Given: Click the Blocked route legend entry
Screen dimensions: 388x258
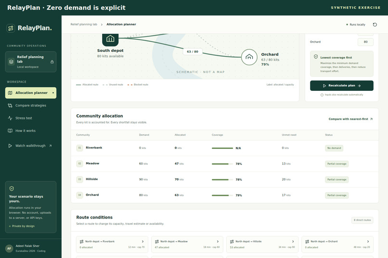Looking at the screenshot, I should click(138, 85).
